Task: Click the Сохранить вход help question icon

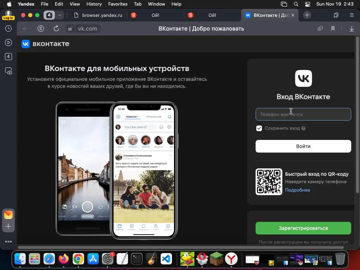Action: coord(303,128)
